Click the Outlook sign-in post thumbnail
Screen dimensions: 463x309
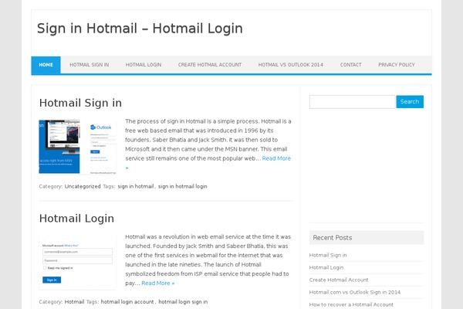coord(77,146)
